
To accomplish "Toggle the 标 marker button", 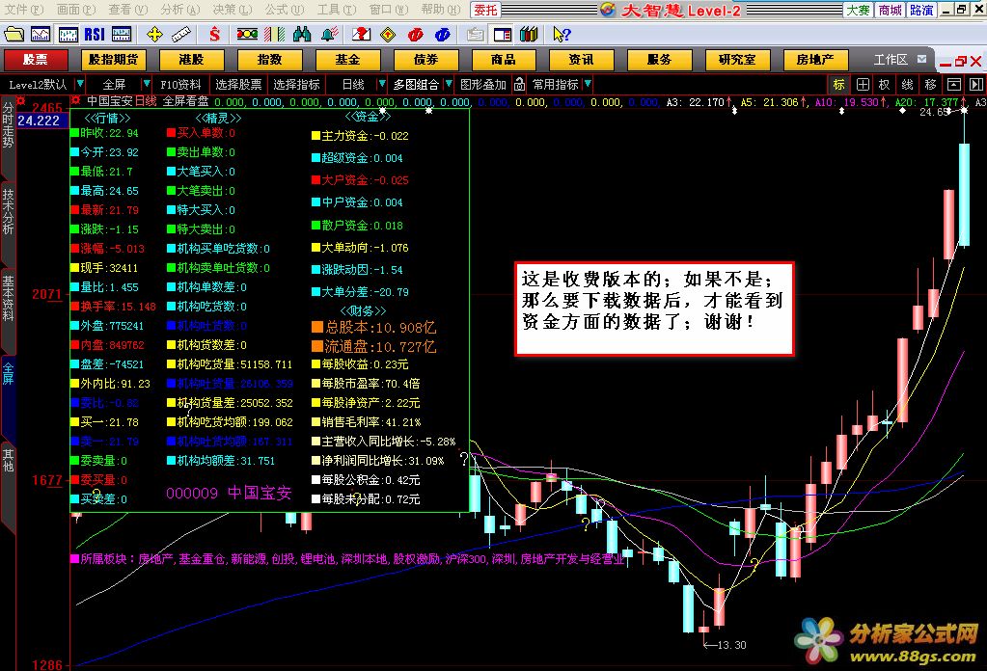I will pyautogui.click(x=839, y=84).
